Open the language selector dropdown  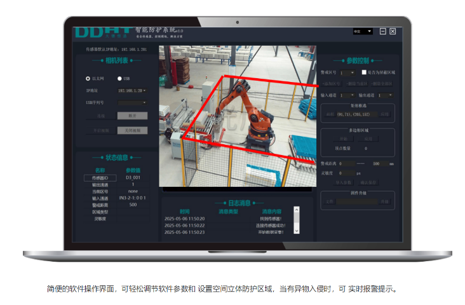pos(363,30)
